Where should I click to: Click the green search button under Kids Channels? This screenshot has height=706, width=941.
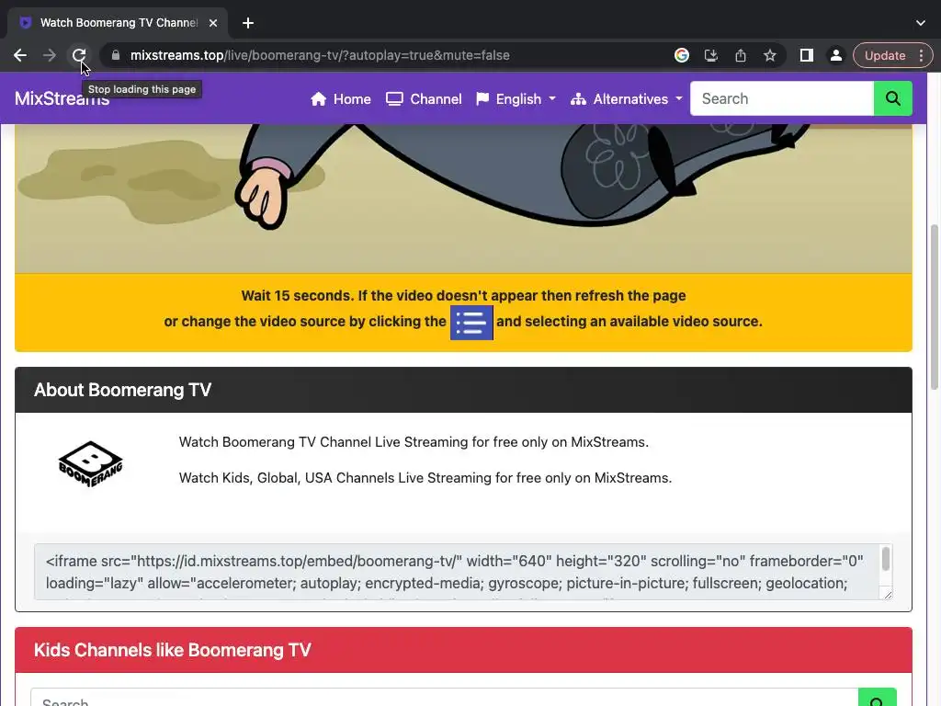pyautogui.click(x=878, y=698)
